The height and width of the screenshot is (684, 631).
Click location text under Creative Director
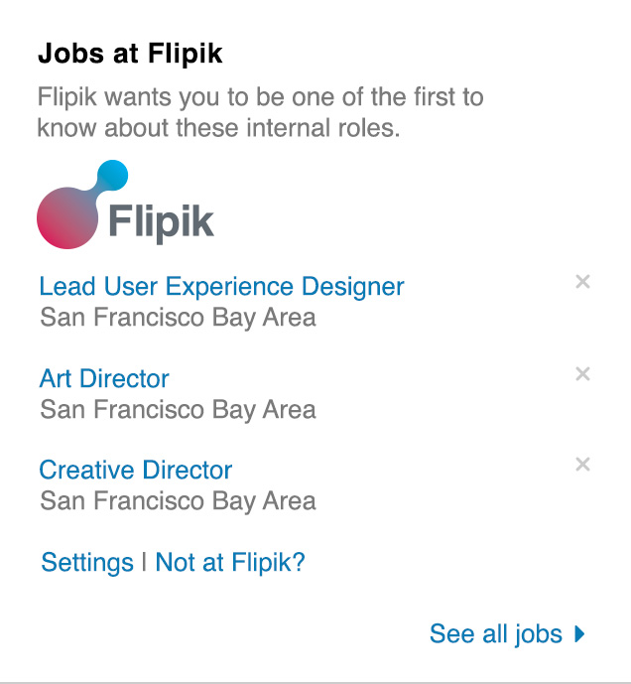[178, 500]
